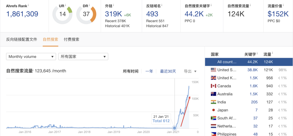Click the India flag icon
The height and width of the screenshot is (136, 293).
[x=214, y=102]
